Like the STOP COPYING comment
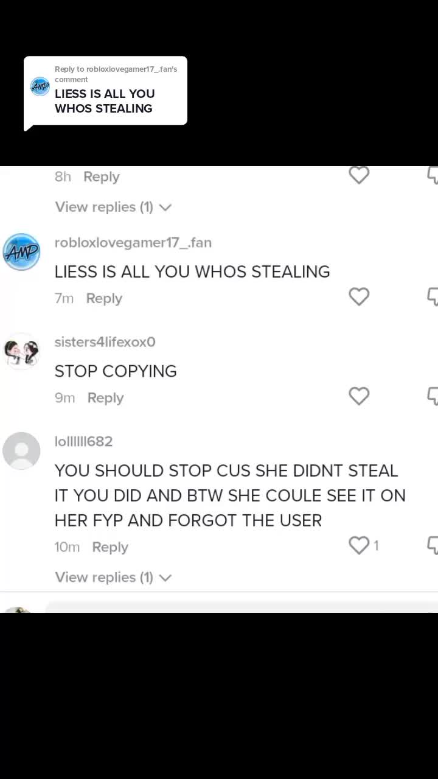Image resolution: width=438 pixels, height=779 pixels. click(x=359, y=396)
